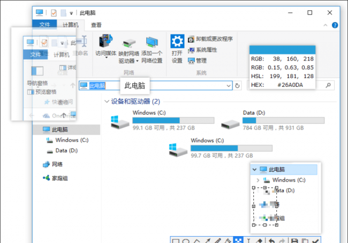The width and height of the screenshot is (348, 243).
Task: Select the Marker highlighter tool
Action: point(228,241)
